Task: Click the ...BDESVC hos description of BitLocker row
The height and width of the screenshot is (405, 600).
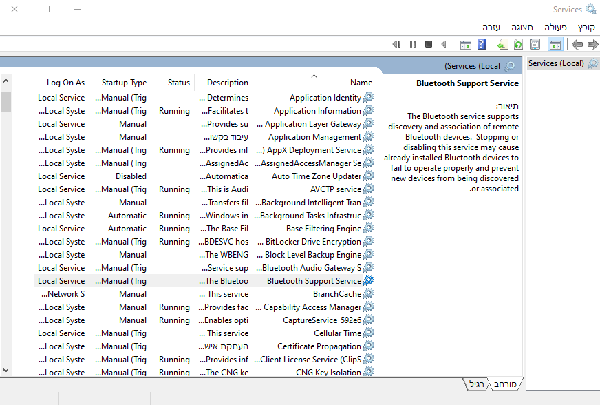Action: (x=223, y=242)
